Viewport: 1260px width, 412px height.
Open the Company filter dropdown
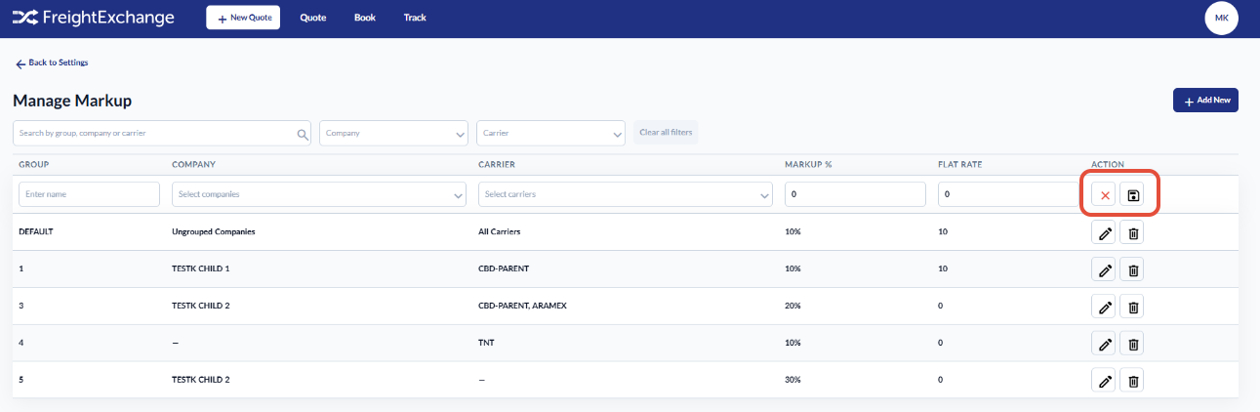coord(394,133)
